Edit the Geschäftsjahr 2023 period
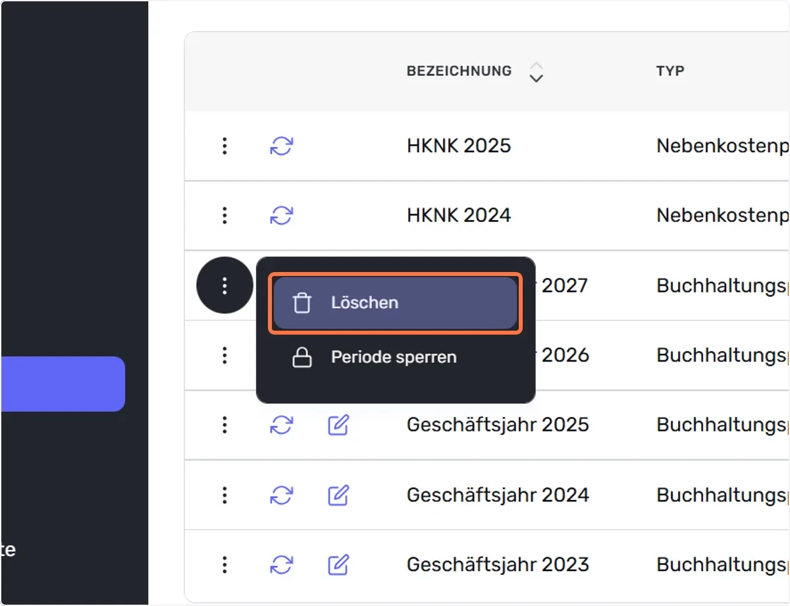 click(338, 565)
